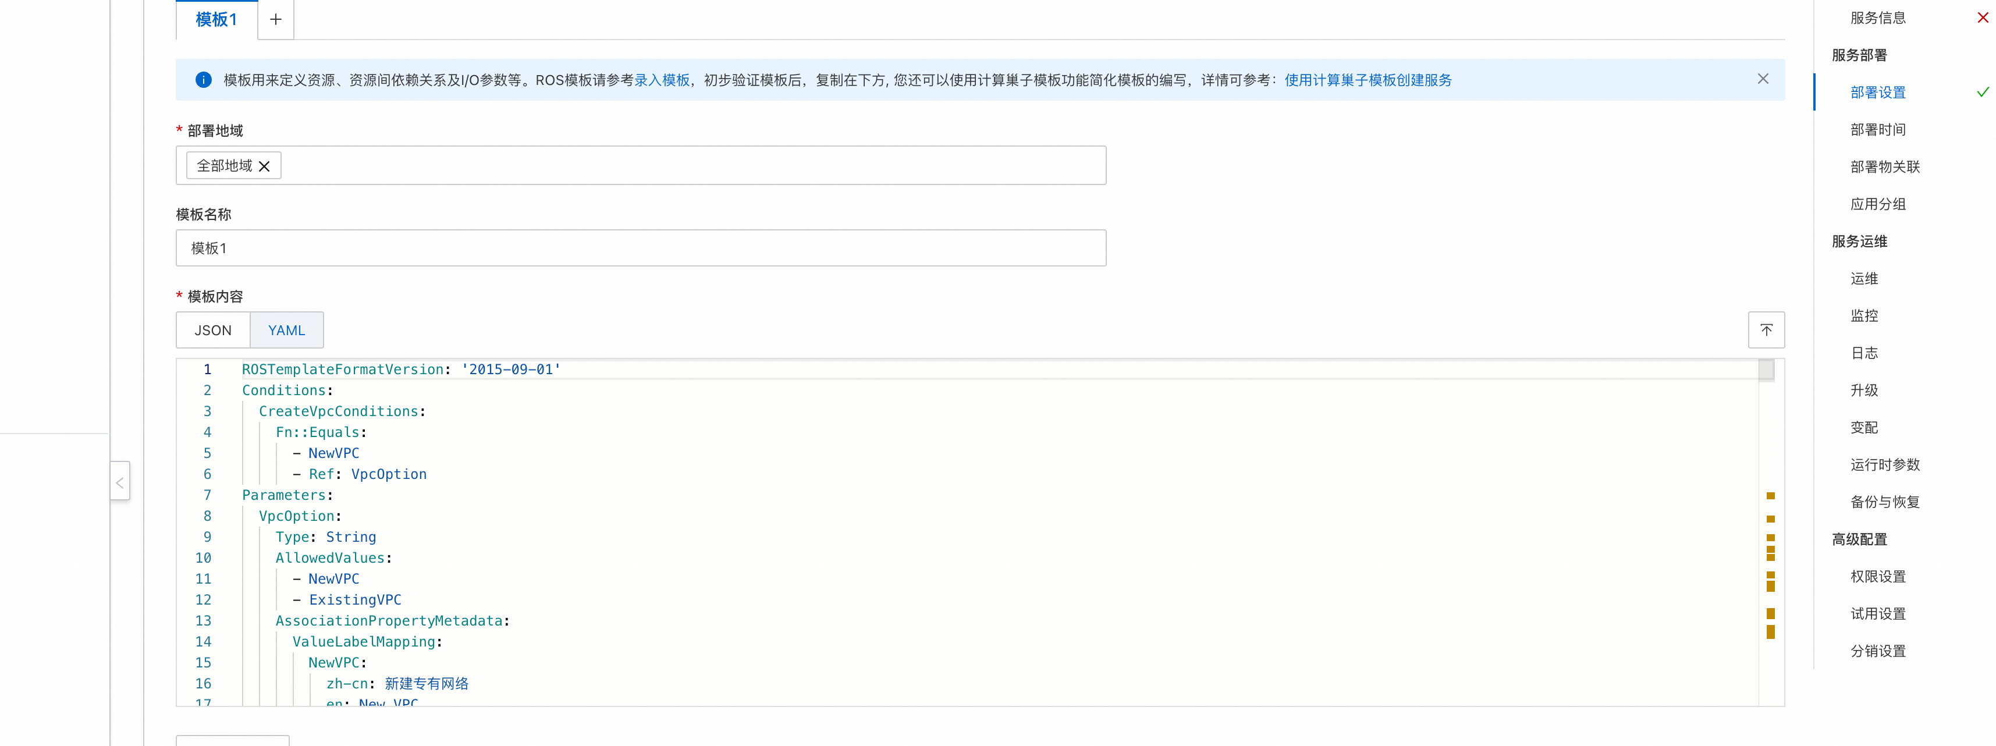Viewport: 1996px width, 746px height.
Task: Click the plus icon to add template tab
Action: pyautogui.click(x=275, y=19)
